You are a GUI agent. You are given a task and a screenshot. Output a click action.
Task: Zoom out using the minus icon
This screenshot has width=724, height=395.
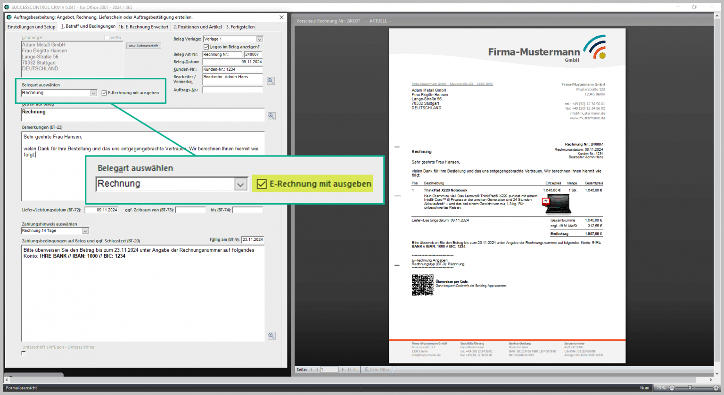pyautogui.click(x=672, y=387)
